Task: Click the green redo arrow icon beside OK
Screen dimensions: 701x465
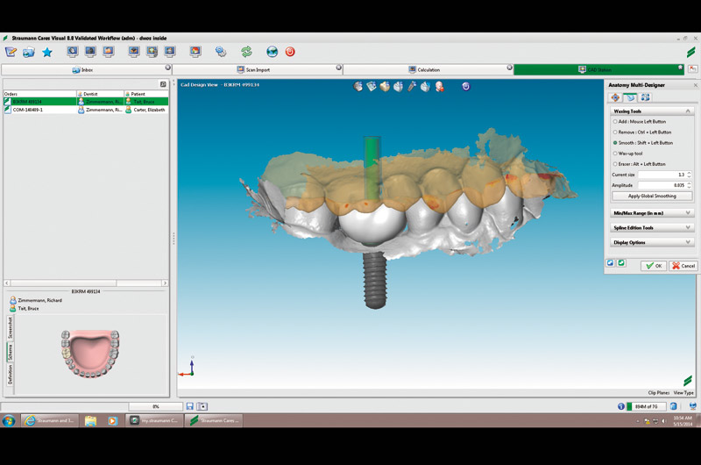Action: click(x=621, y=263)
